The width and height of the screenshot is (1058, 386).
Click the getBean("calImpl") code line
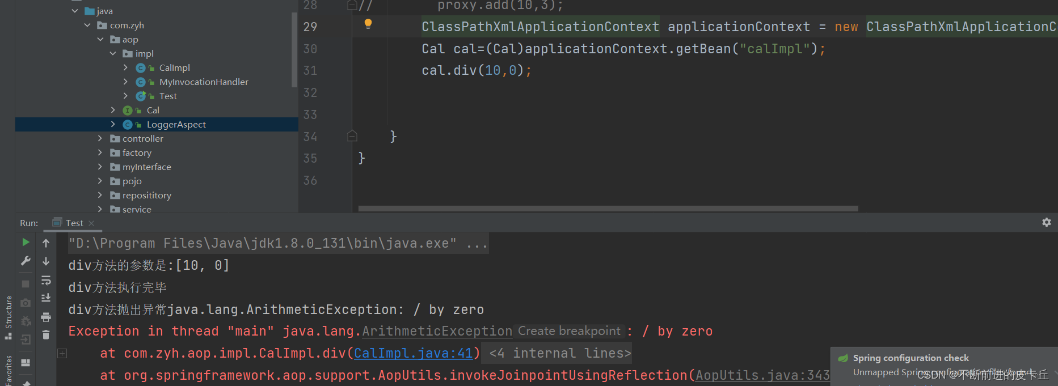point(623,49)
